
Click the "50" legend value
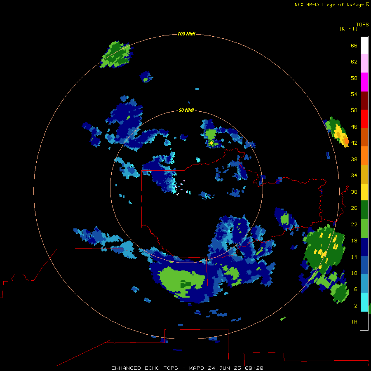coord(354,110)
